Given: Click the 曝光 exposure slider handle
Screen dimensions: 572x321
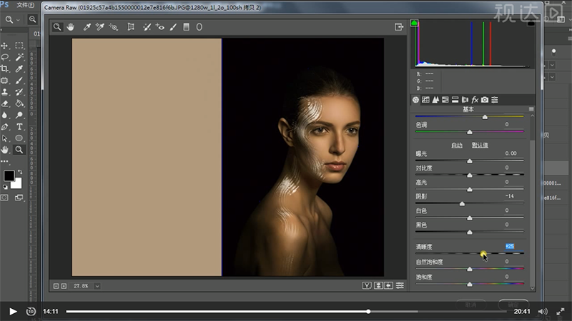Looking at the screenshot, I should pyautogui.click(x=470, y=161).
